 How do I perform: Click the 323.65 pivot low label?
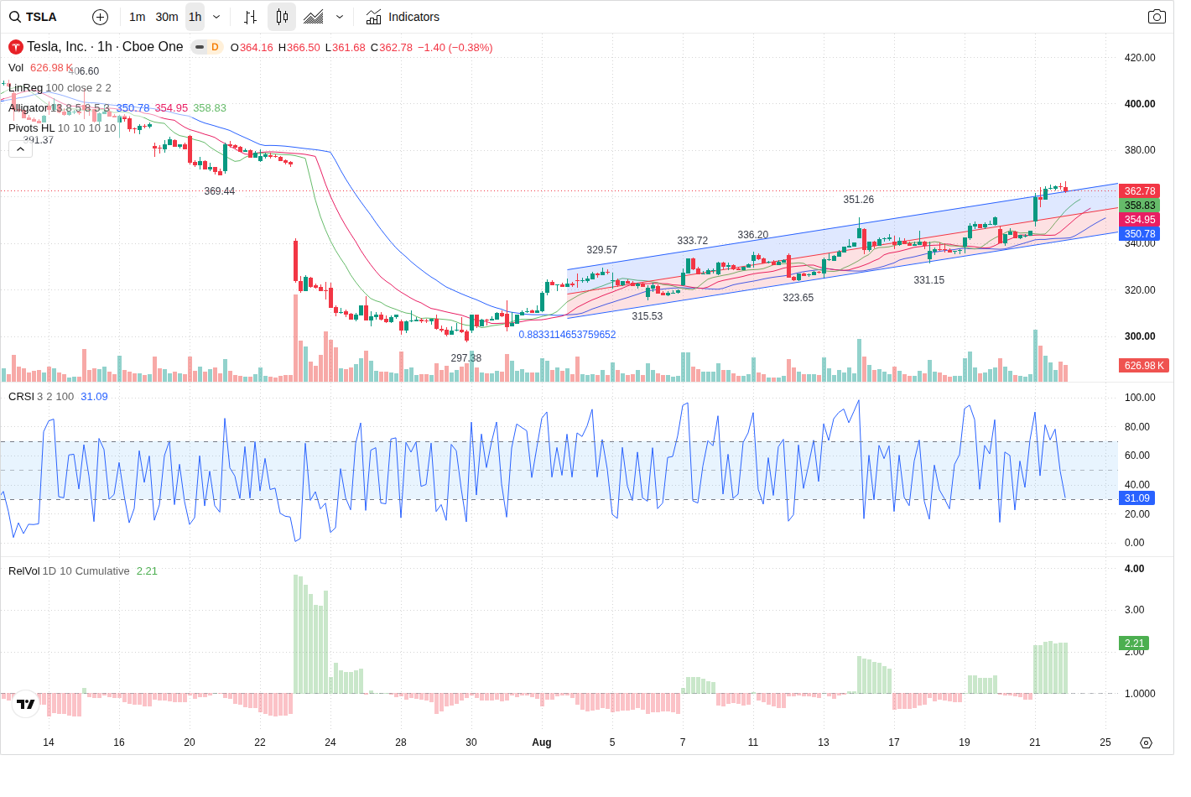(798, 298)
